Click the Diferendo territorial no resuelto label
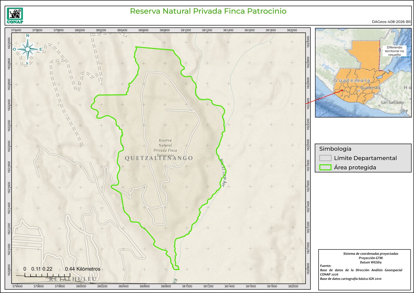 394,51
